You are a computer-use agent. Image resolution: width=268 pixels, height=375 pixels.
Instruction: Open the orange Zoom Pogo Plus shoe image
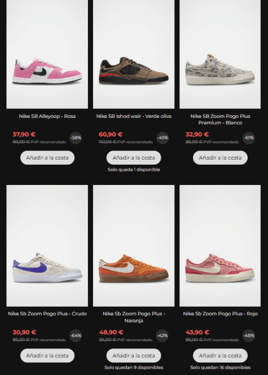click(134, 246)
